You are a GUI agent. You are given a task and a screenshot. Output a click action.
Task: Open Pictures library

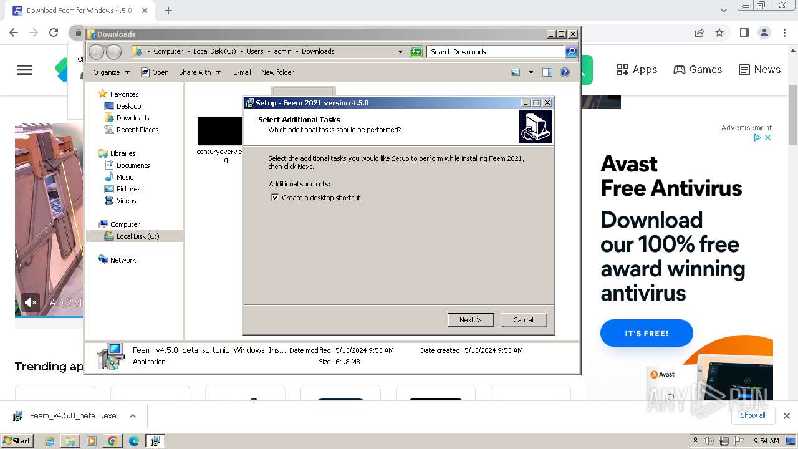pyautogui.click(x=128, y=189)
